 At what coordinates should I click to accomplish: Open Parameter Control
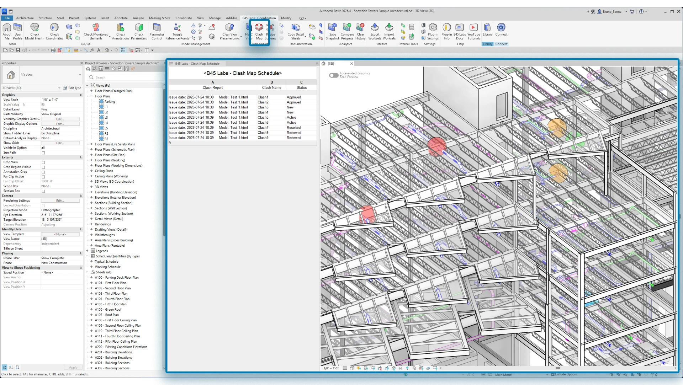click(157, 31)
